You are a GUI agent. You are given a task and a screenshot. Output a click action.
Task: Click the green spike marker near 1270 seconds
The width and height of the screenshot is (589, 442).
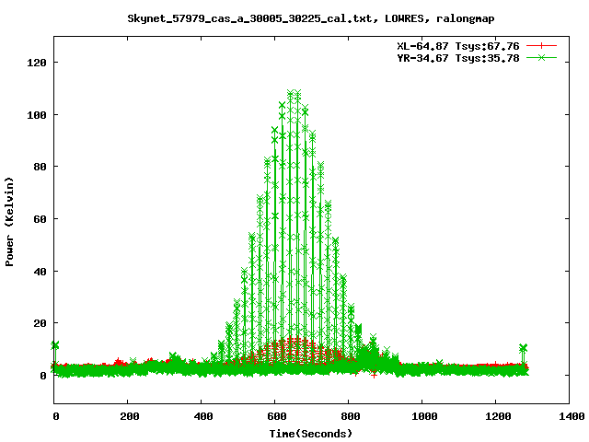[523, 348]
